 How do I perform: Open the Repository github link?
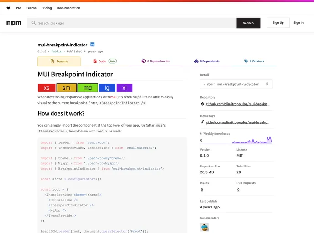click(x=238, y=104)
